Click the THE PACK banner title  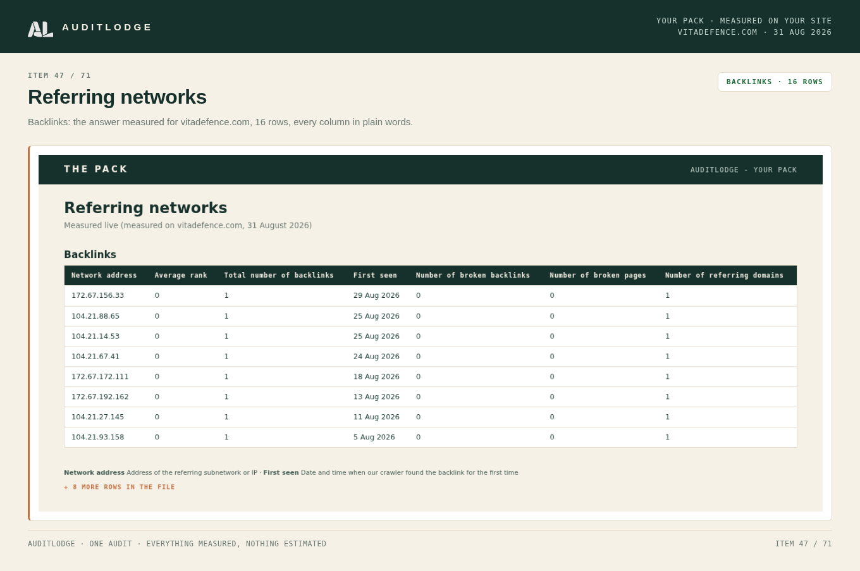96,169
